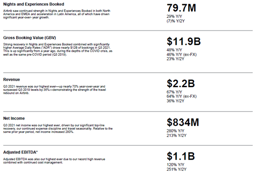Click the 23% Y/2Y line under GBV
256x174 pixels.
tap(175, 59)
